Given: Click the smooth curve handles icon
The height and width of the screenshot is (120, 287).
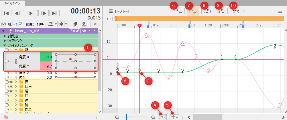Looking at the screenshot, I should [x=236, y=11].
